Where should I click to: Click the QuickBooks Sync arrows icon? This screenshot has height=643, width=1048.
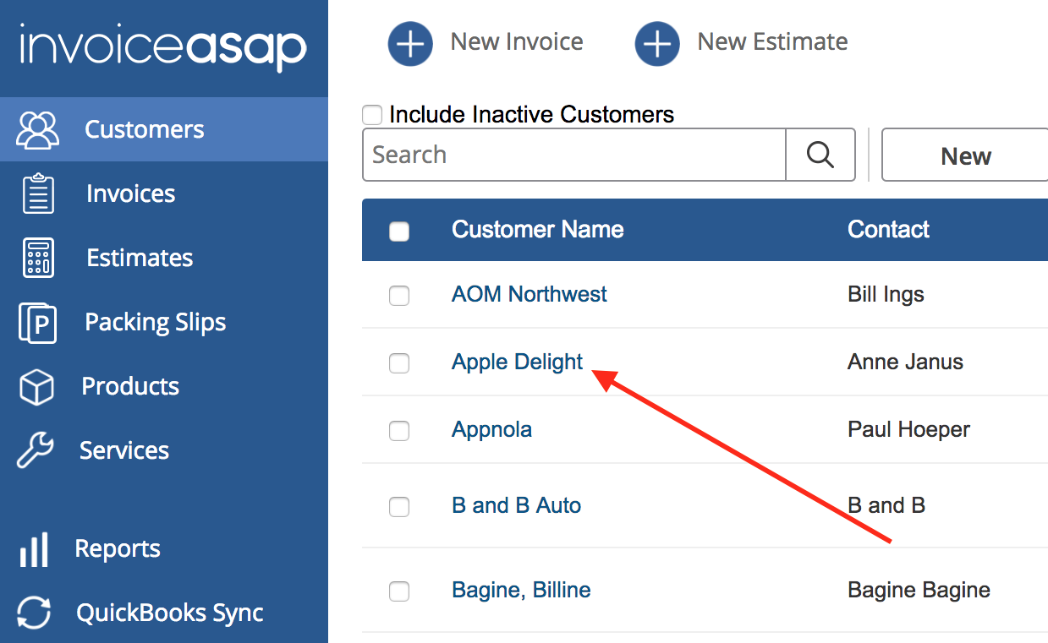point(35,613)
